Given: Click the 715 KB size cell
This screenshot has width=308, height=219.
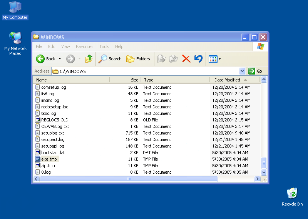Looking at the screenshot, I should coord(132,133).
